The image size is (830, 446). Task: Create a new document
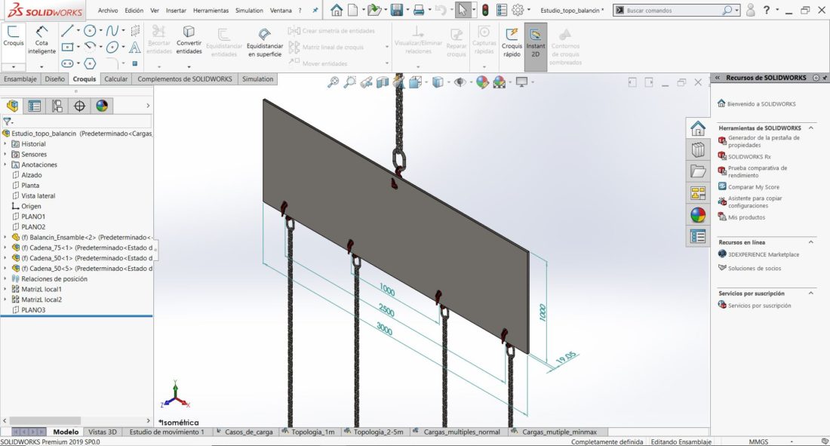(x=352, y=10)
